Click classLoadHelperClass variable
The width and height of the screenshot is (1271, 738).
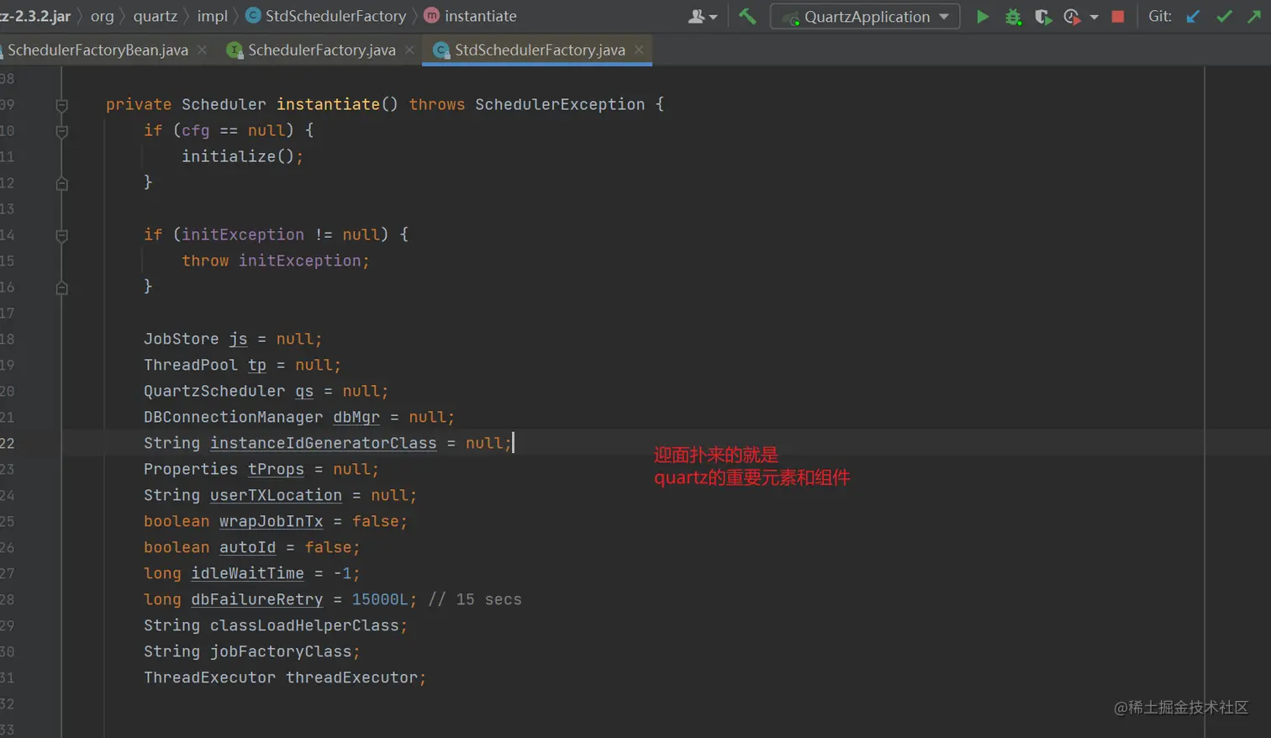[x=304, y=625]
